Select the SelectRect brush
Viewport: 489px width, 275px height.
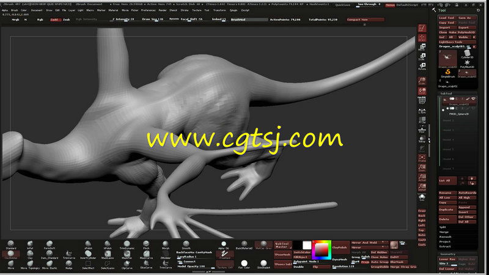[88, 265]
